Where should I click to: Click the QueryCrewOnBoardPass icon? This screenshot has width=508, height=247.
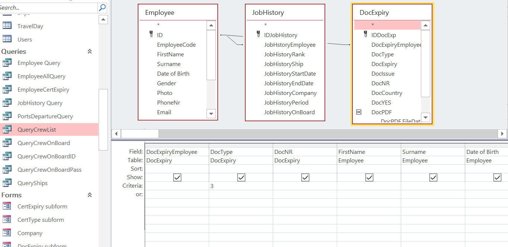(x=7, y=169)
